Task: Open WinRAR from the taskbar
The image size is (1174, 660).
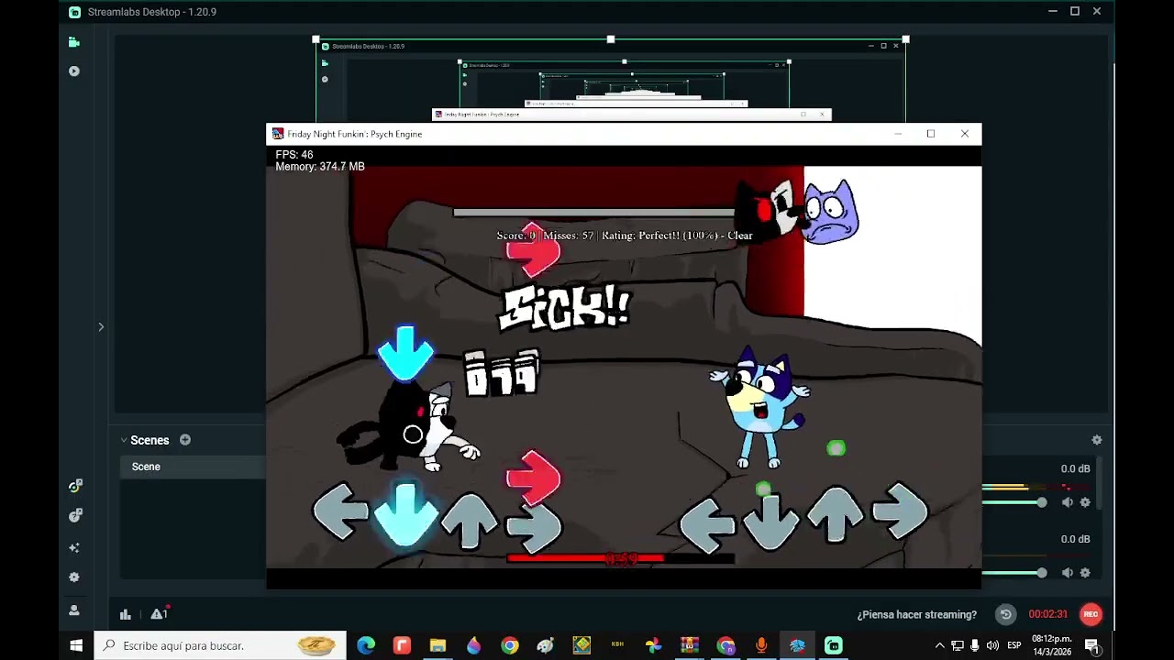Action: click(x=689, y=645)
